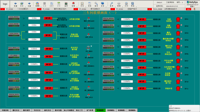
Task: Expand the dropdown arrow beside 报警
Action: point(77,7)
